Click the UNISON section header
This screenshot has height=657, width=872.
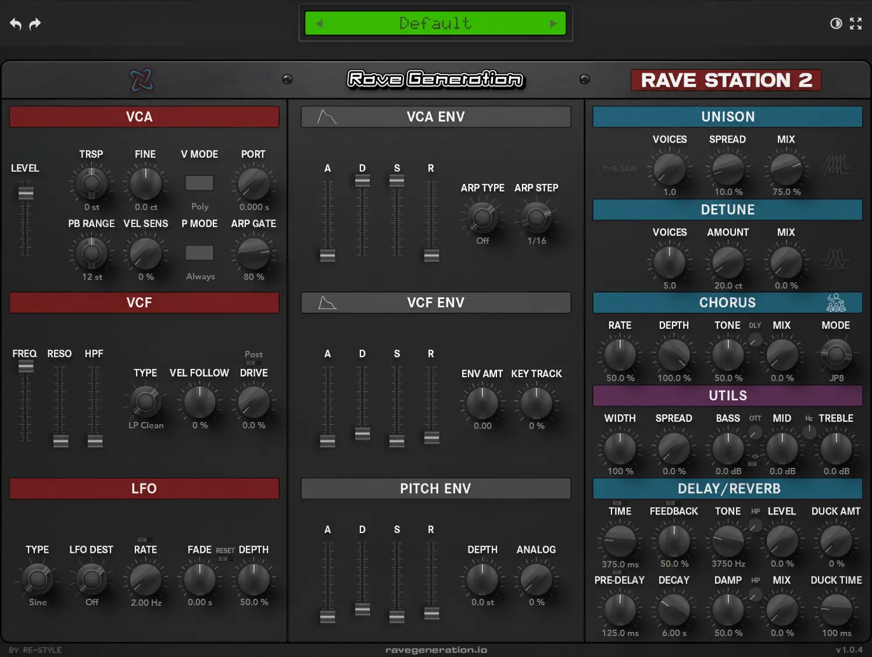(x=727, y=116)
